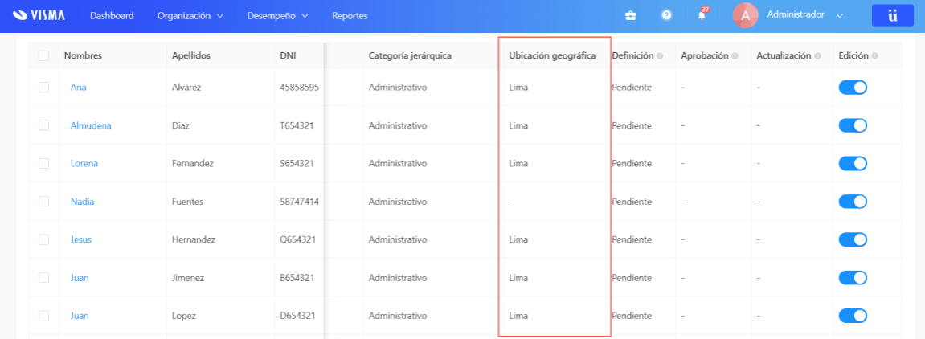Click DNI value S654321
The image size is (925, 339).
point(297,163)
